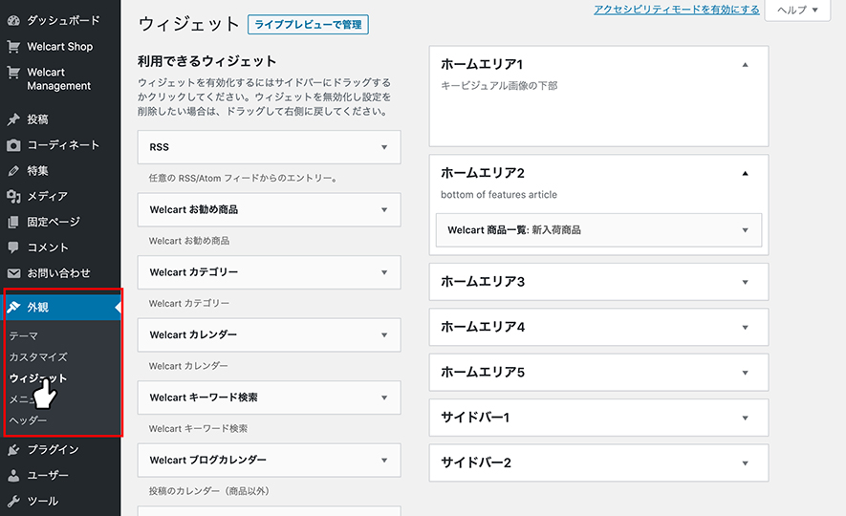Click the plug icon for プラグイン
The image size is (846, 516).
click(x=13, y=450)
